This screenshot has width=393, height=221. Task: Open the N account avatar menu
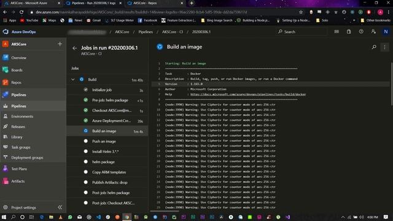pos(386,31)
